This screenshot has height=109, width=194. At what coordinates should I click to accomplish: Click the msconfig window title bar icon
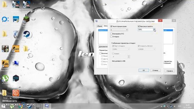96,21
